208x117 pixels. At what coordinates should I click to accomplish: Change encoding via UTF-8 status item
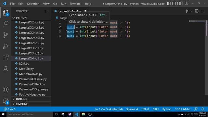click(145, 109)
